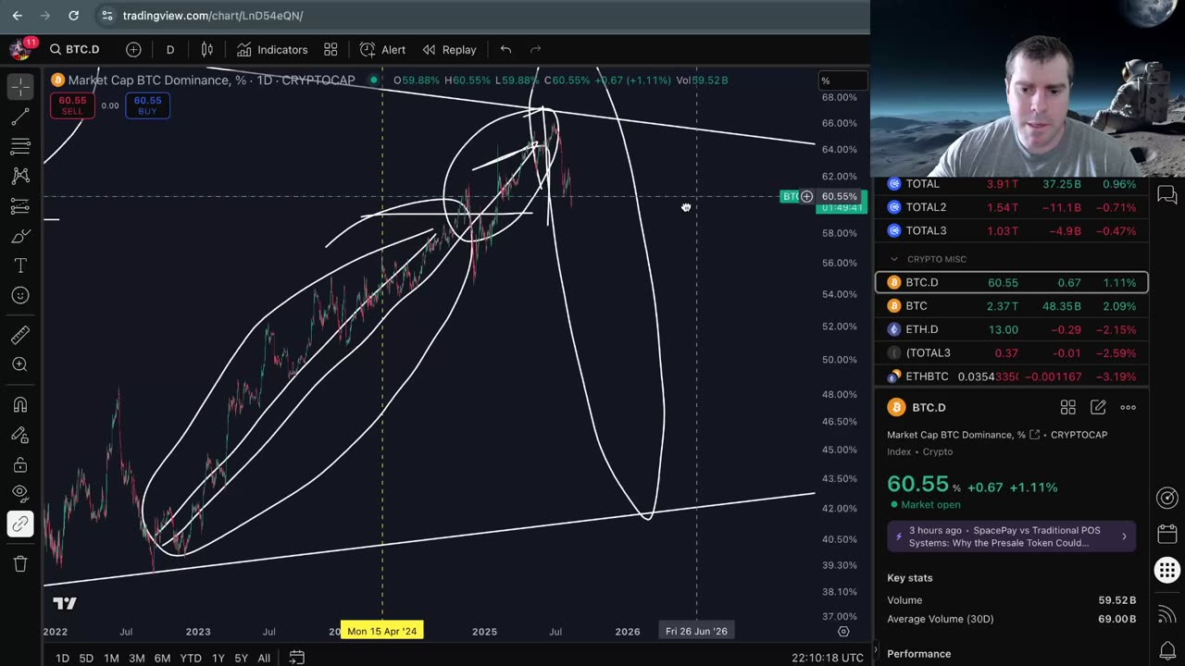Undo the last chart action
Screen dimensions: 1185x666
pos(505,49)
